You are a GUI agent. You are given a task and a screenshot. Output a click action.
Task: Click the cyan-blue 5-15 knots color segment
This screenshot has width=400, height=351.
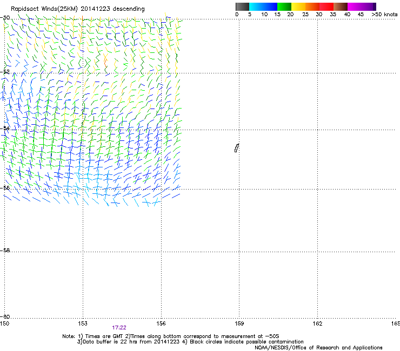point(263,6)
